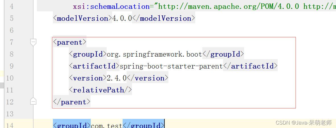The image size is (336, 128).
Task: Click the com.test groupId value on line 14
Action: pos(106,125)
